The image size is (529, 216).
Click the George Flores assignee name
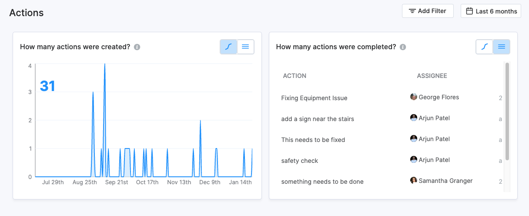coord(439,97)
